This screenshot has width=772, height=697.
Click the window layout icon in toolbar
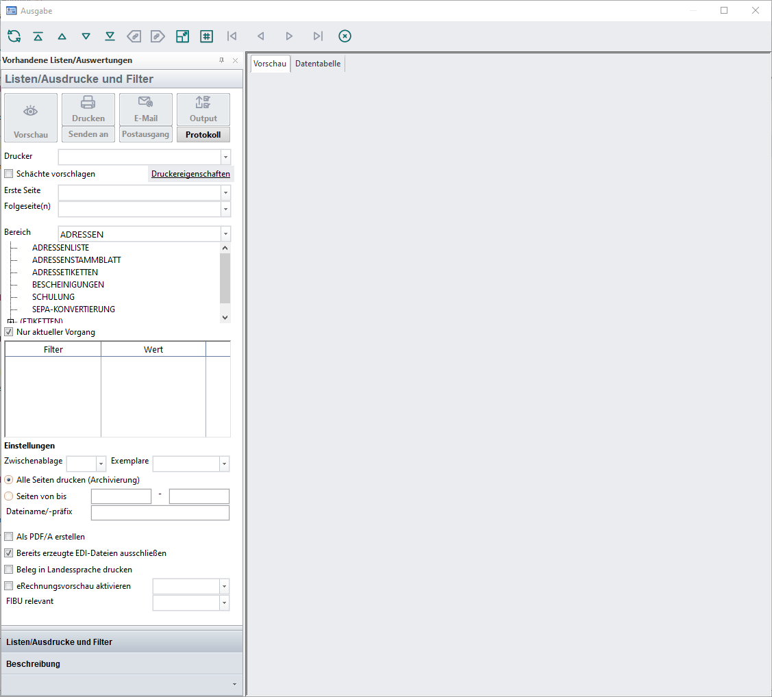182,36
